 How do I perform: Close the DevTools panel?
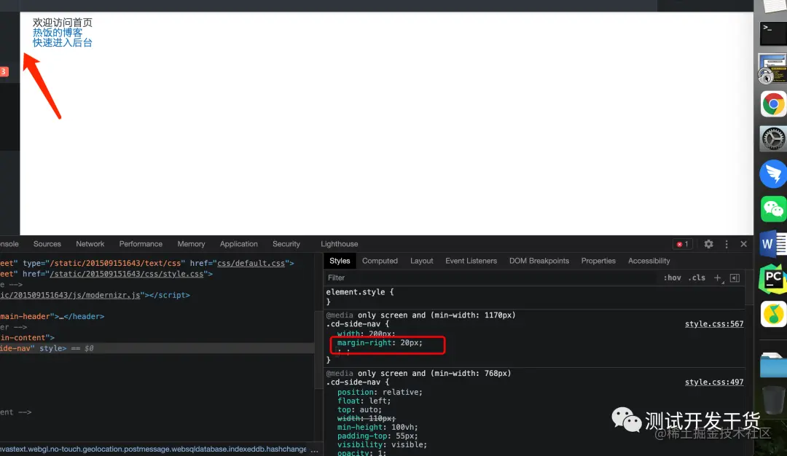click(x=743, y=244)
